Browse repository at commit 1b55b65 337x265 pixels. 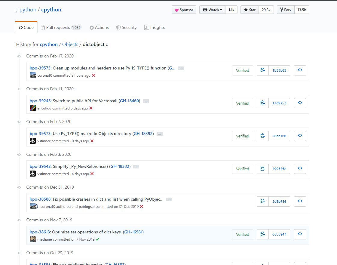[300, 70]
